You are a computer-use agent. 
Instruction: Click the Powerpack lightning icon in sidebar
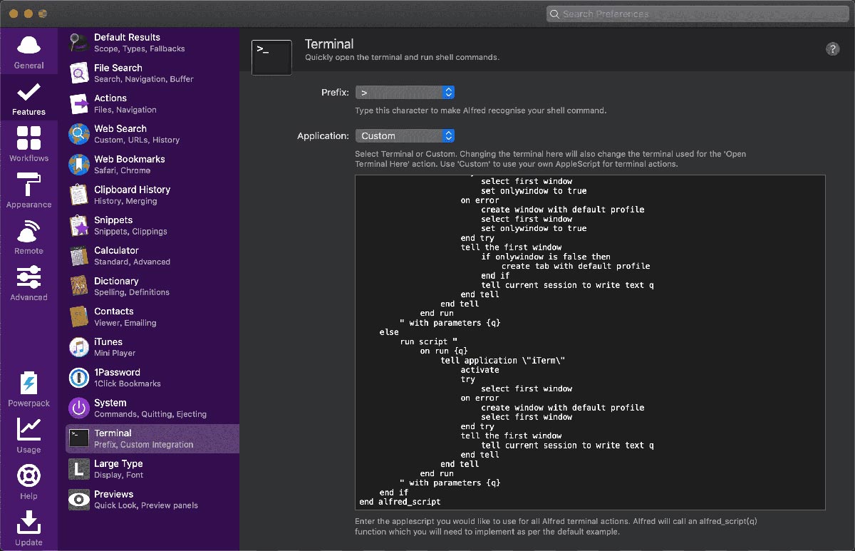[28, 385]
